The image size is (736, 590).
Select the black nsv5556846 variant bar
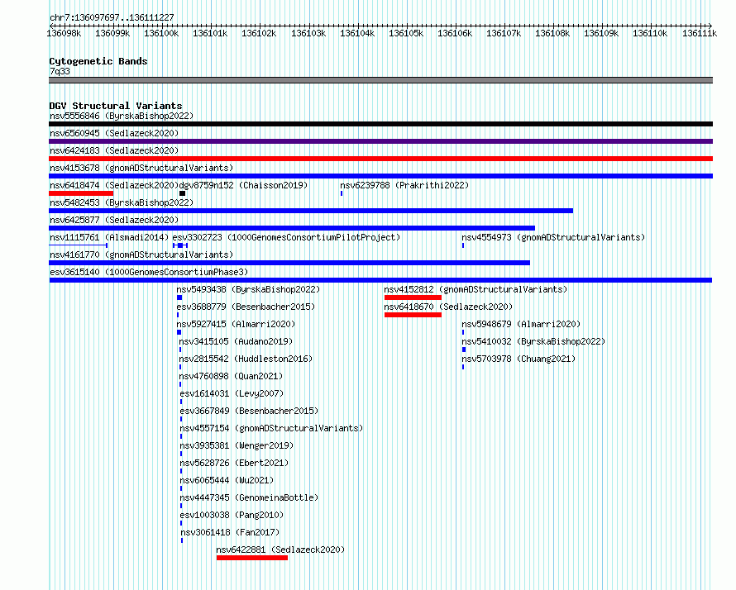pyautogui.click(x=380, y=124)
